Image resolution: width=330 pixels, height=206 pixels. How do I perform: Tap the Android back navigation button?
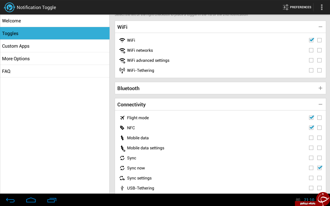point(10,200)
